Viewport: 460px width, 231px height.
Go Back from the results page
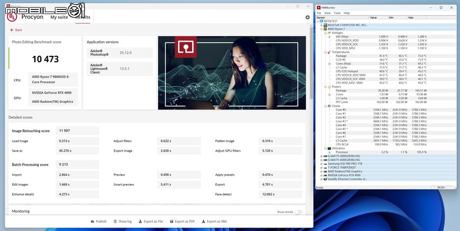click(x=16, y=30)
